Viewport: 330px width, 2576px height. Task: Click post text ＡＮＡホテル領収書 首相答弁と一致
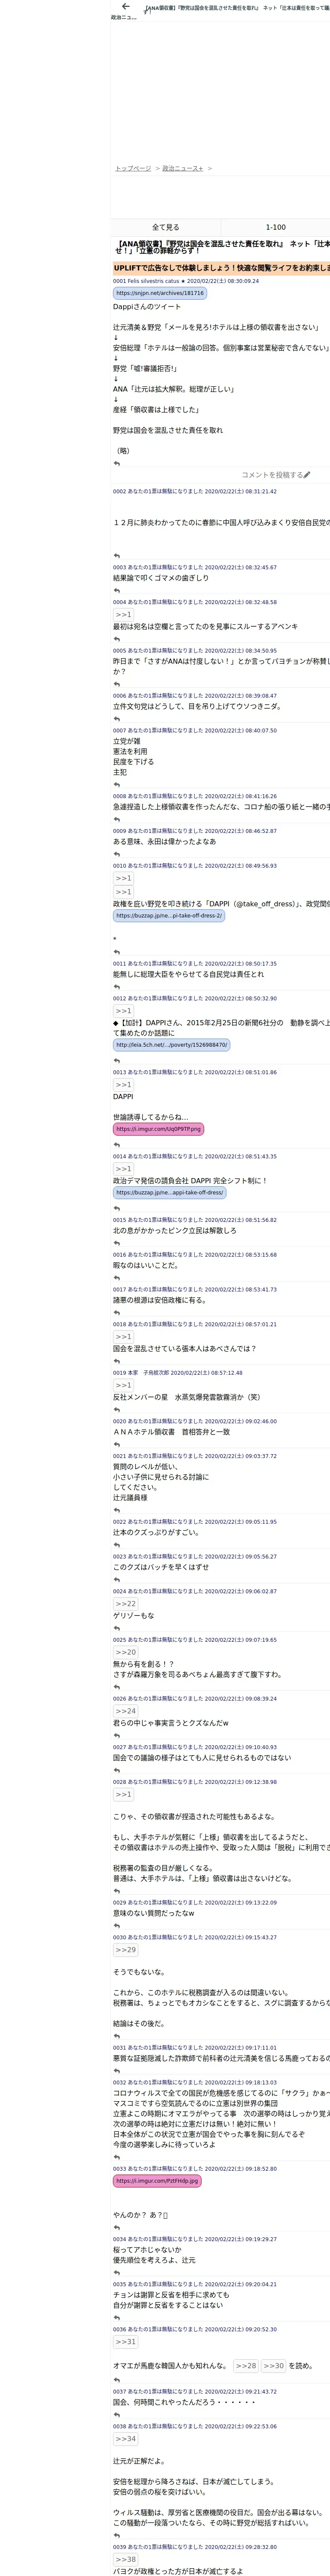pos(171,1432)
